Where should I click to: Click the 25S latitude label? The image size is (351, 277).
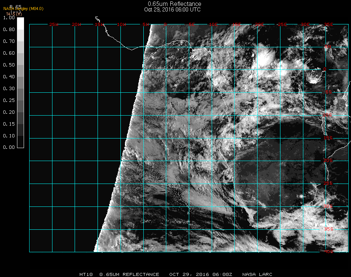pos(328,183)
